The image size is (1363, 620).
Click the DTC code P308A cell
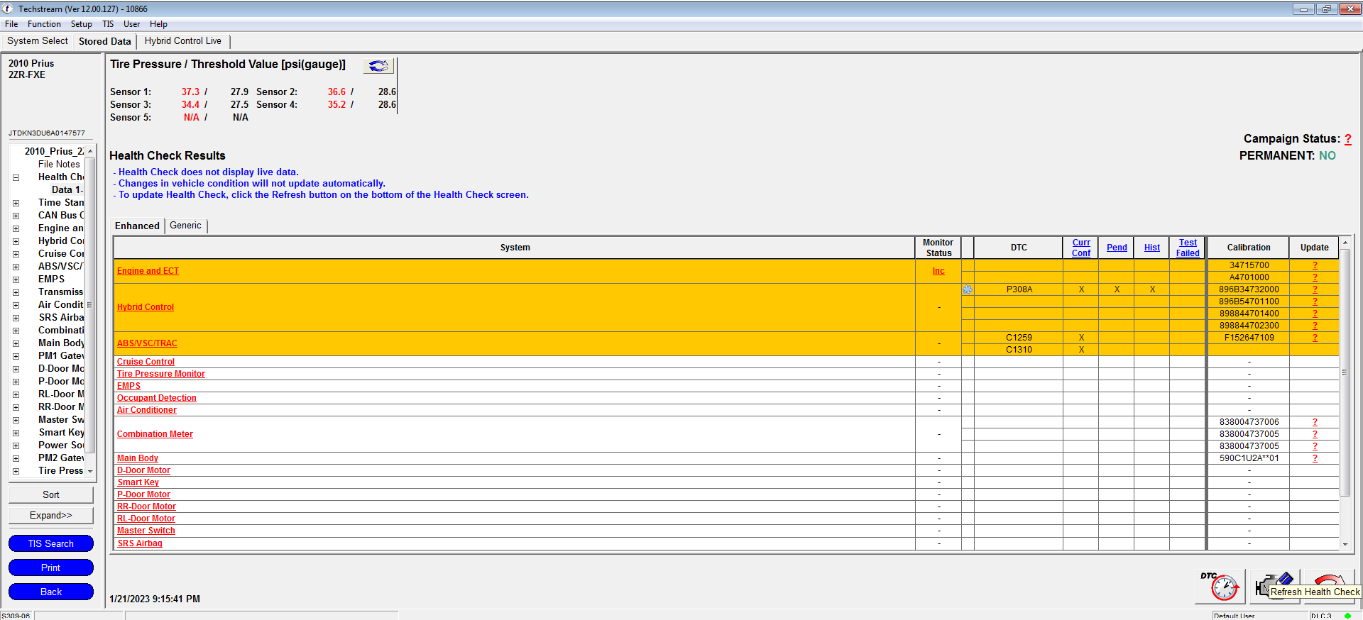pos(1019,289)
